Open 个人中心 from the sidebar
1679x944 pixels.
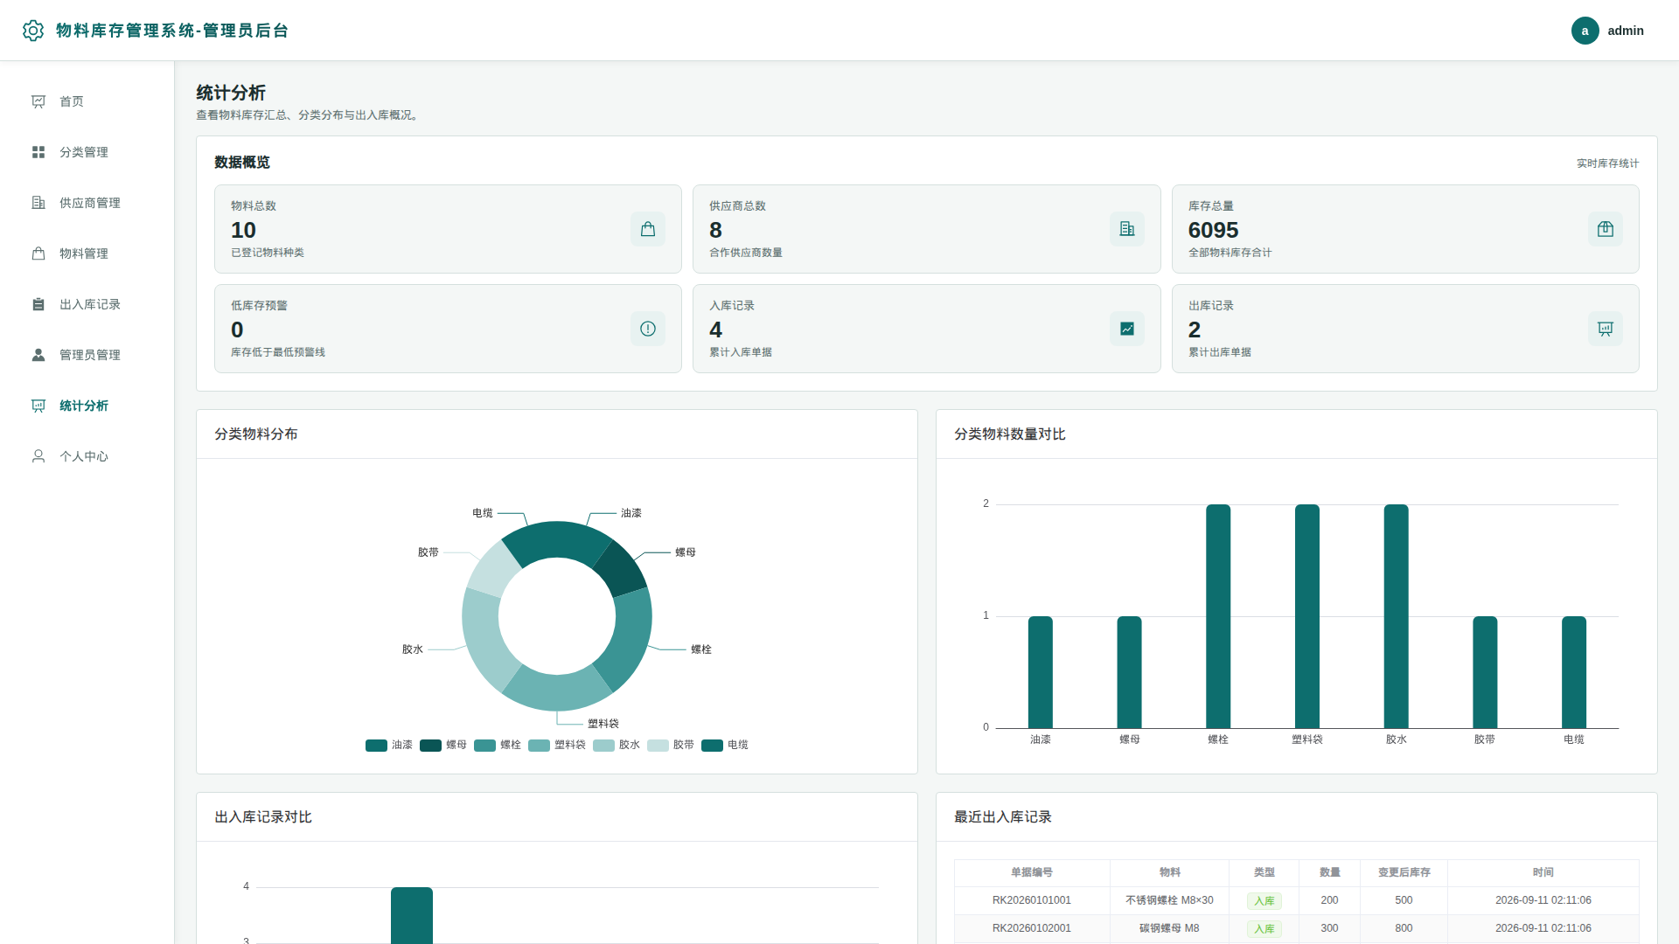[x=87, y=456]
